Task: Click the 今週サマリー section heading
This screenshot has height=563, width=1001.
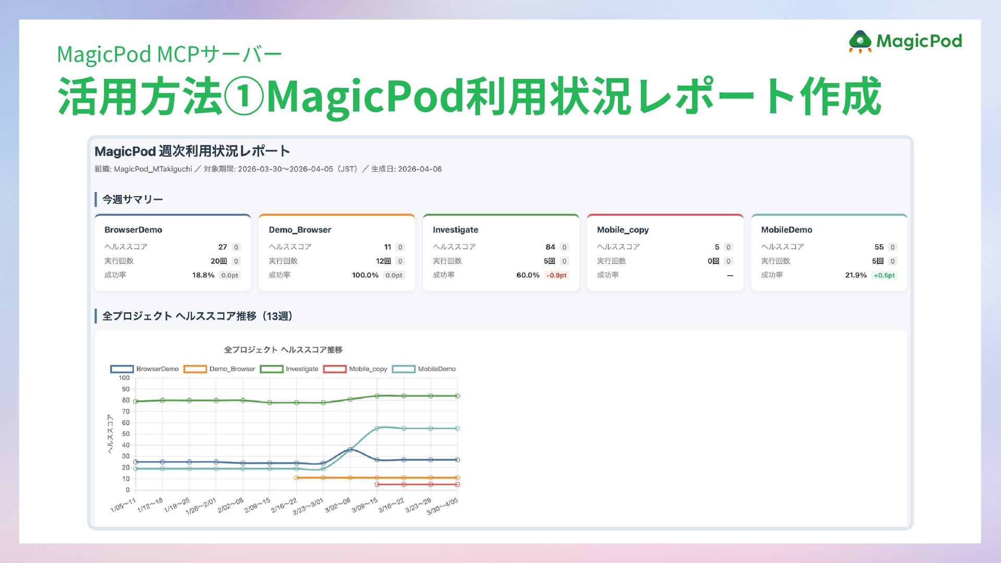Action: 132,200
